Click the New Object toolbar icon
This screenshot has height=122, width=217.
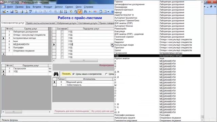105,12
